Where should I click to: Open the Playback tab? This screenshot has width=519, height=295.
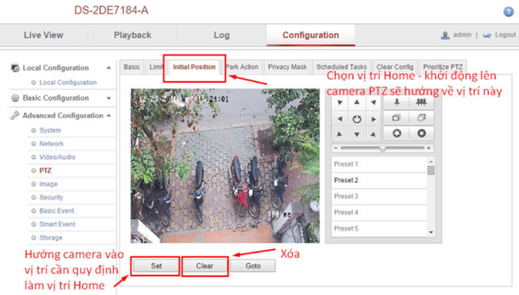point(132,35)
